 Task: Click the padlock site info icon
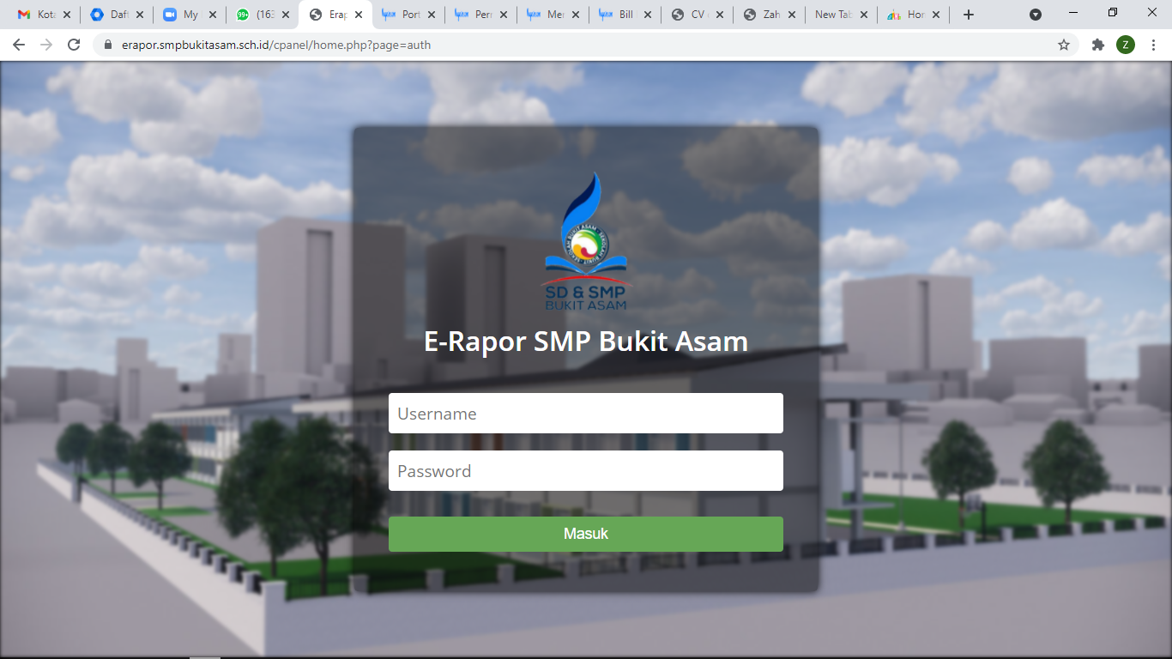tap(108, 45)
